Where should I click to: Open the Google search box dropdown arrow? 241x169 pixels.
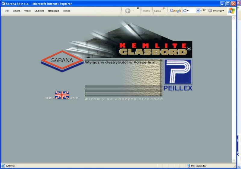(x=198, y=11)
